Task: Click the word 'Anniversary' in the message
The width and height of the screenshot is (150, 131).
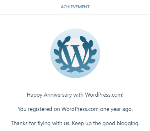Action: (x=58, y=95)
